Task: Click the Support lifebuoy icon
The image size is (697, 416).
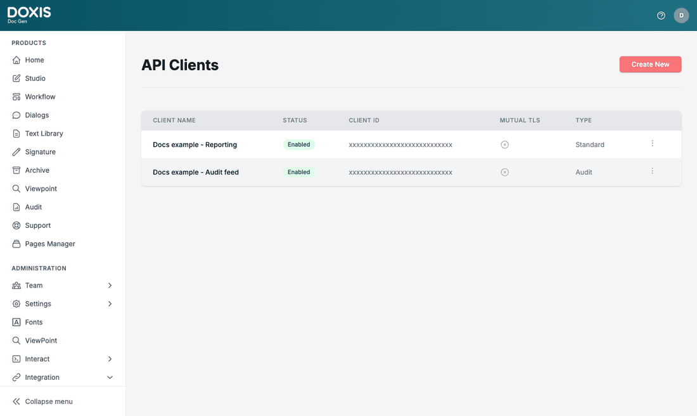Action: coord(16,225)
